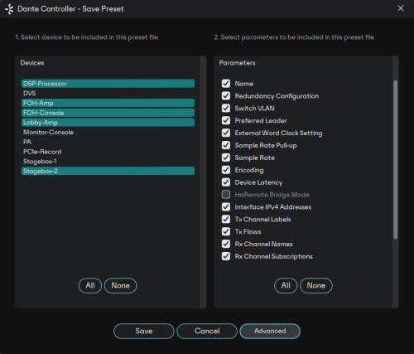This screenshot has width=414, height=354.
Task: Uncheck Rx Channel Subscriptions checkbox
Action: tap(226, 256)
